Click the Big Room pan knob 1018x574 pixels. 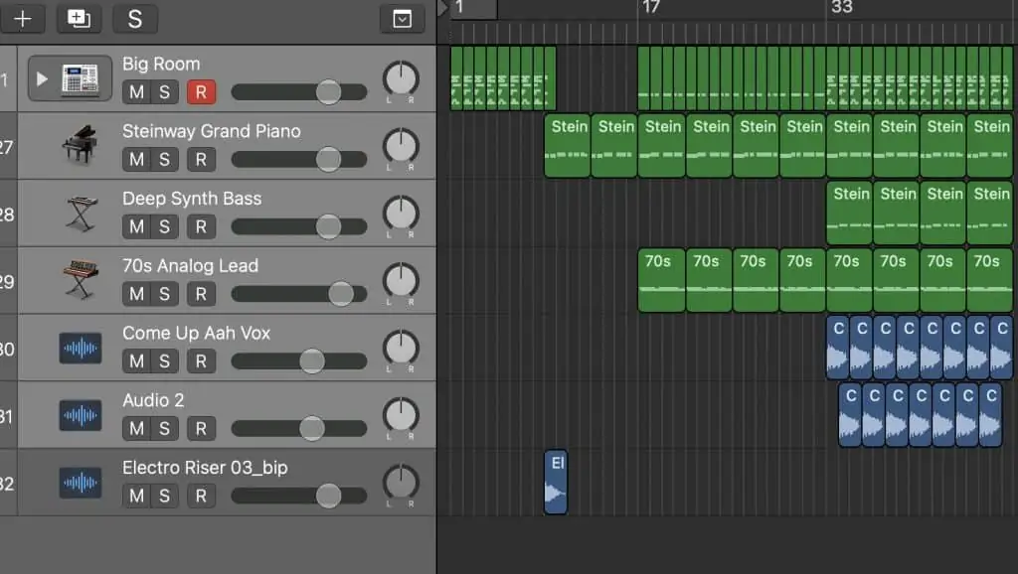coord(401,79)
